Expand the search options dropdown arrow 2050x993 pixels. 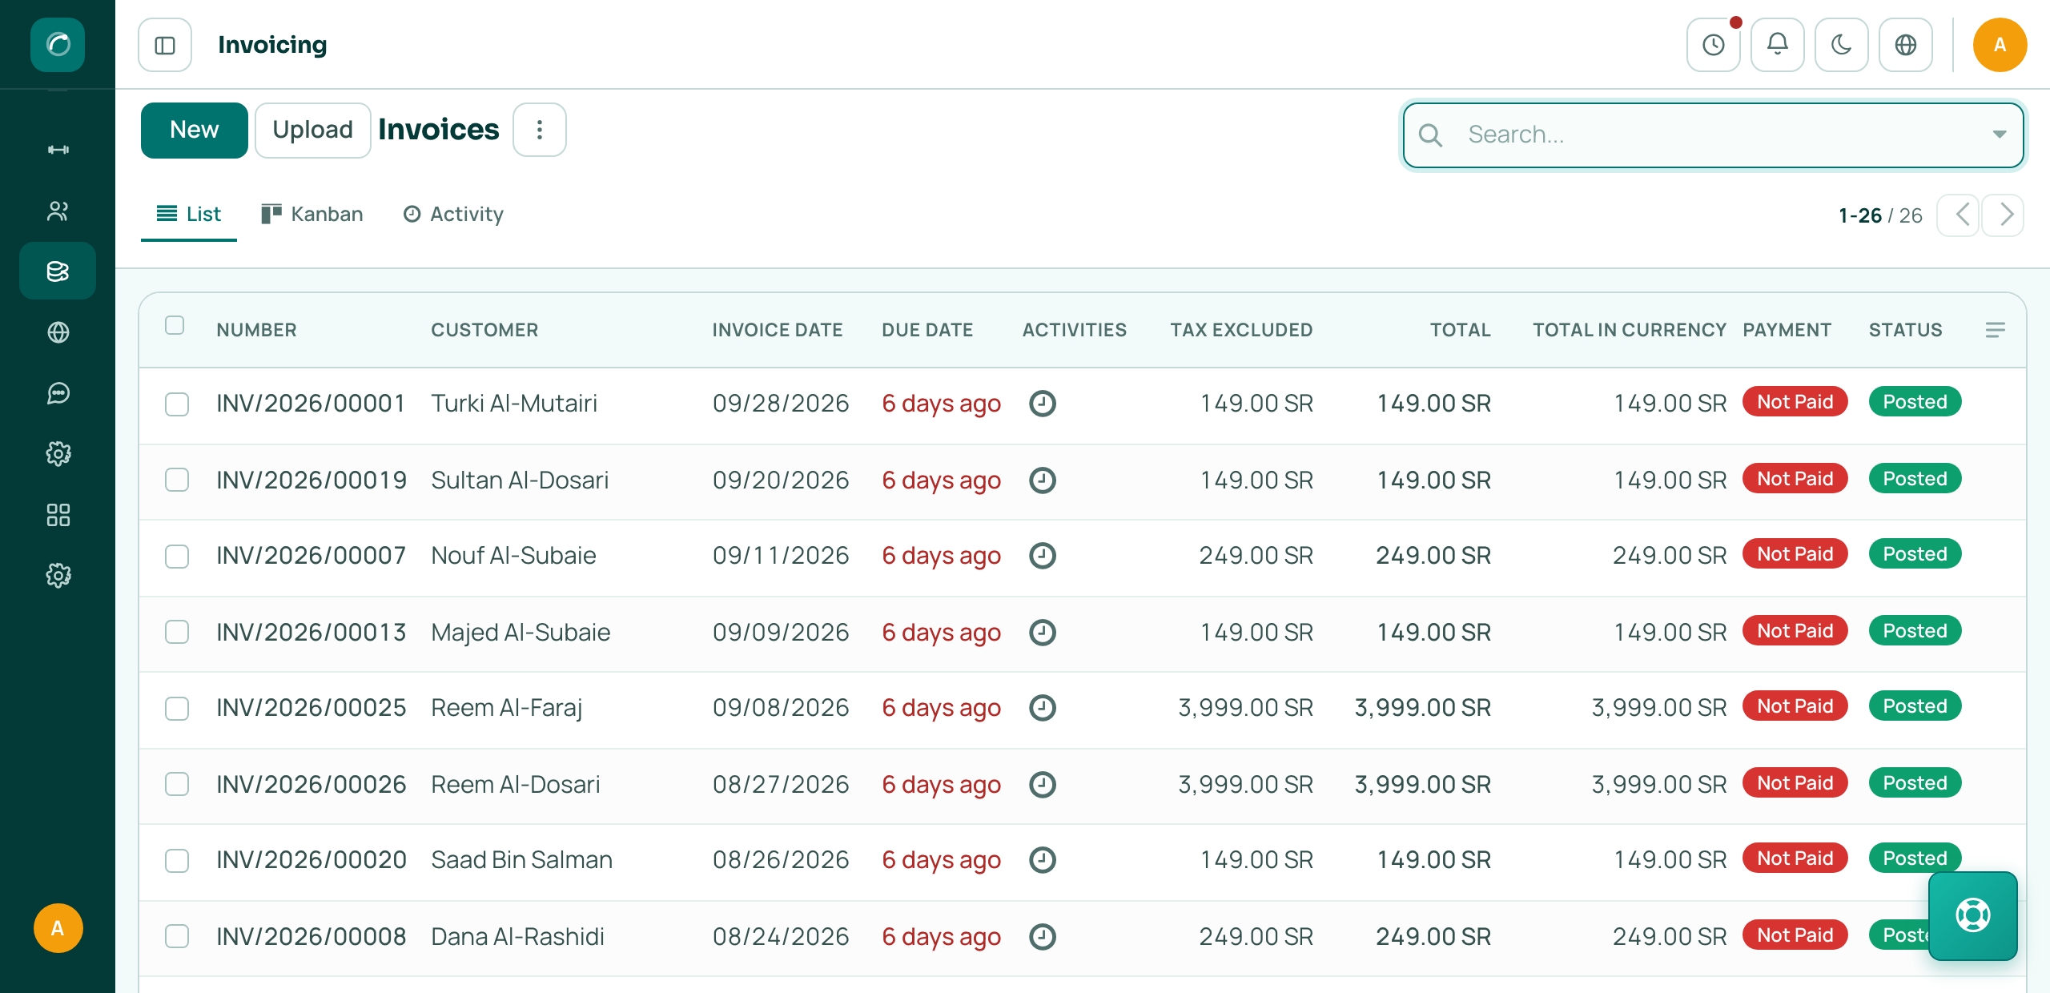(2000, 135)
